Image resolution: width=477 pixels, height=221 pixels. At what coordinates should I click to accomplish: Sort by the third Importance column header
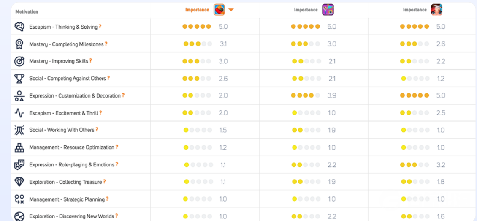[415, 10]
